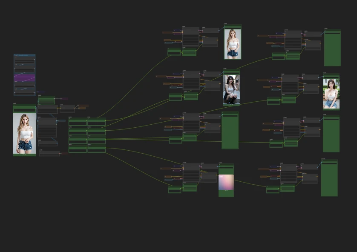Click the empty green preview node at middle right
Image resolution: width=357 pixels, height=252 pixels.
[331, 134]
